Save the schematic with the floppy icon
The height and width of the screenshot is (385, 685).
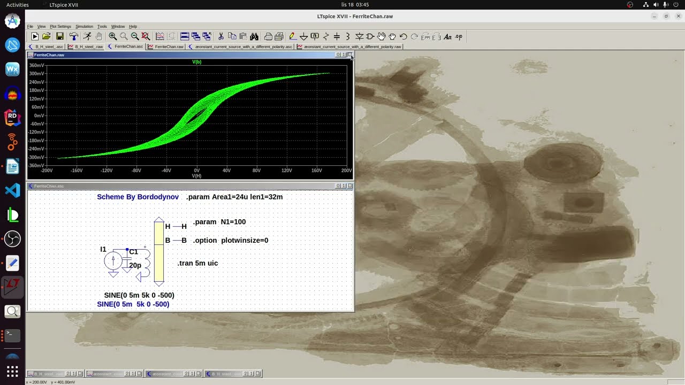tap(60, 36)
